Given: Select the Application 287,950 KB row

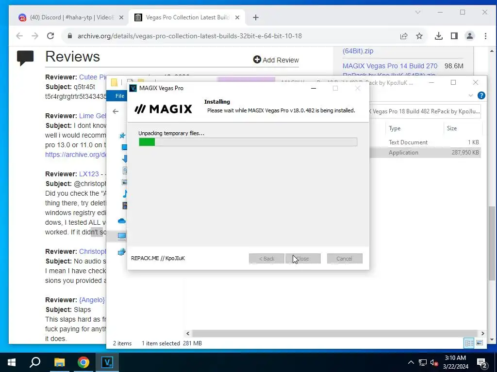Looking at the screenshot, I should (x=425, y=153).
